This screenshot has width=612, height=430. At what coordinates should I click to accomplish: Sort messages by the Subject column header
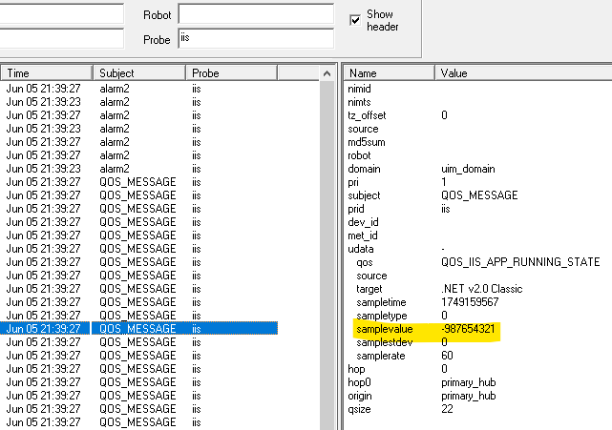click(x=138, y=73)
